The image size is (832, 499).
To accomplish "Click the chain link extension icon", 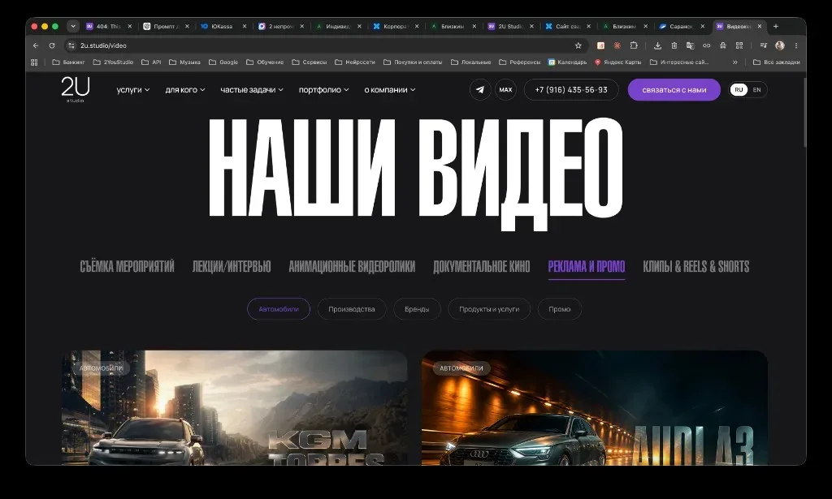I will point(706,45).
